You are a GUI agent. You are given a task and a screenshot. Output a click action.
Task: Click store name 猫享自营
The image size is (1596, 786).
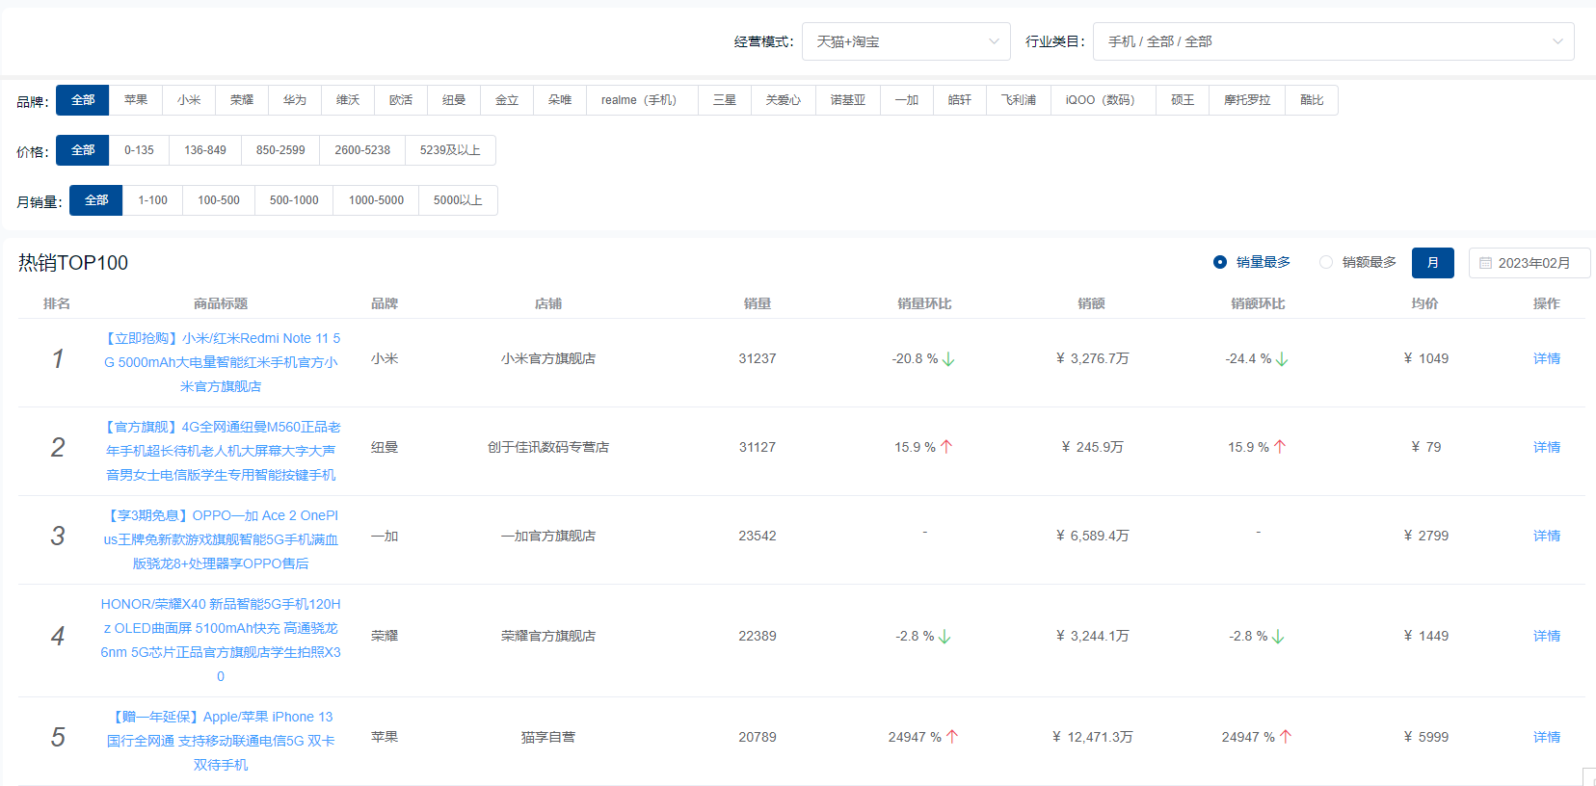[548, 737]
